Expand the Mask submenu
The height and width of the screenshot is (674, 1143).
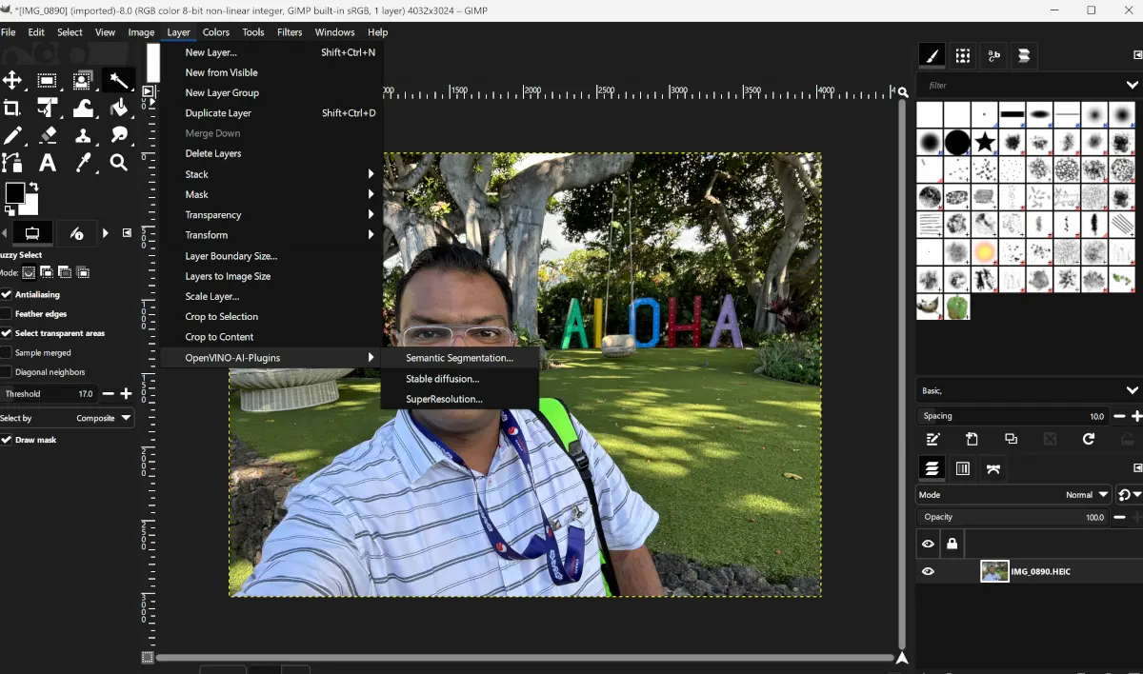click(271, 194)
